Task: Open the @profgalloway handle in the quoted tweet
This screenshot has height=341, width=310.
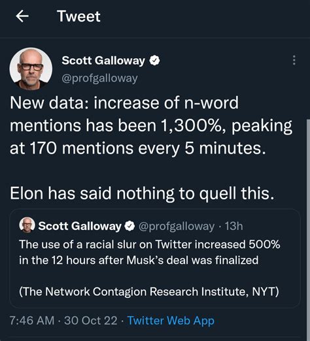Action: click(177, 226)
